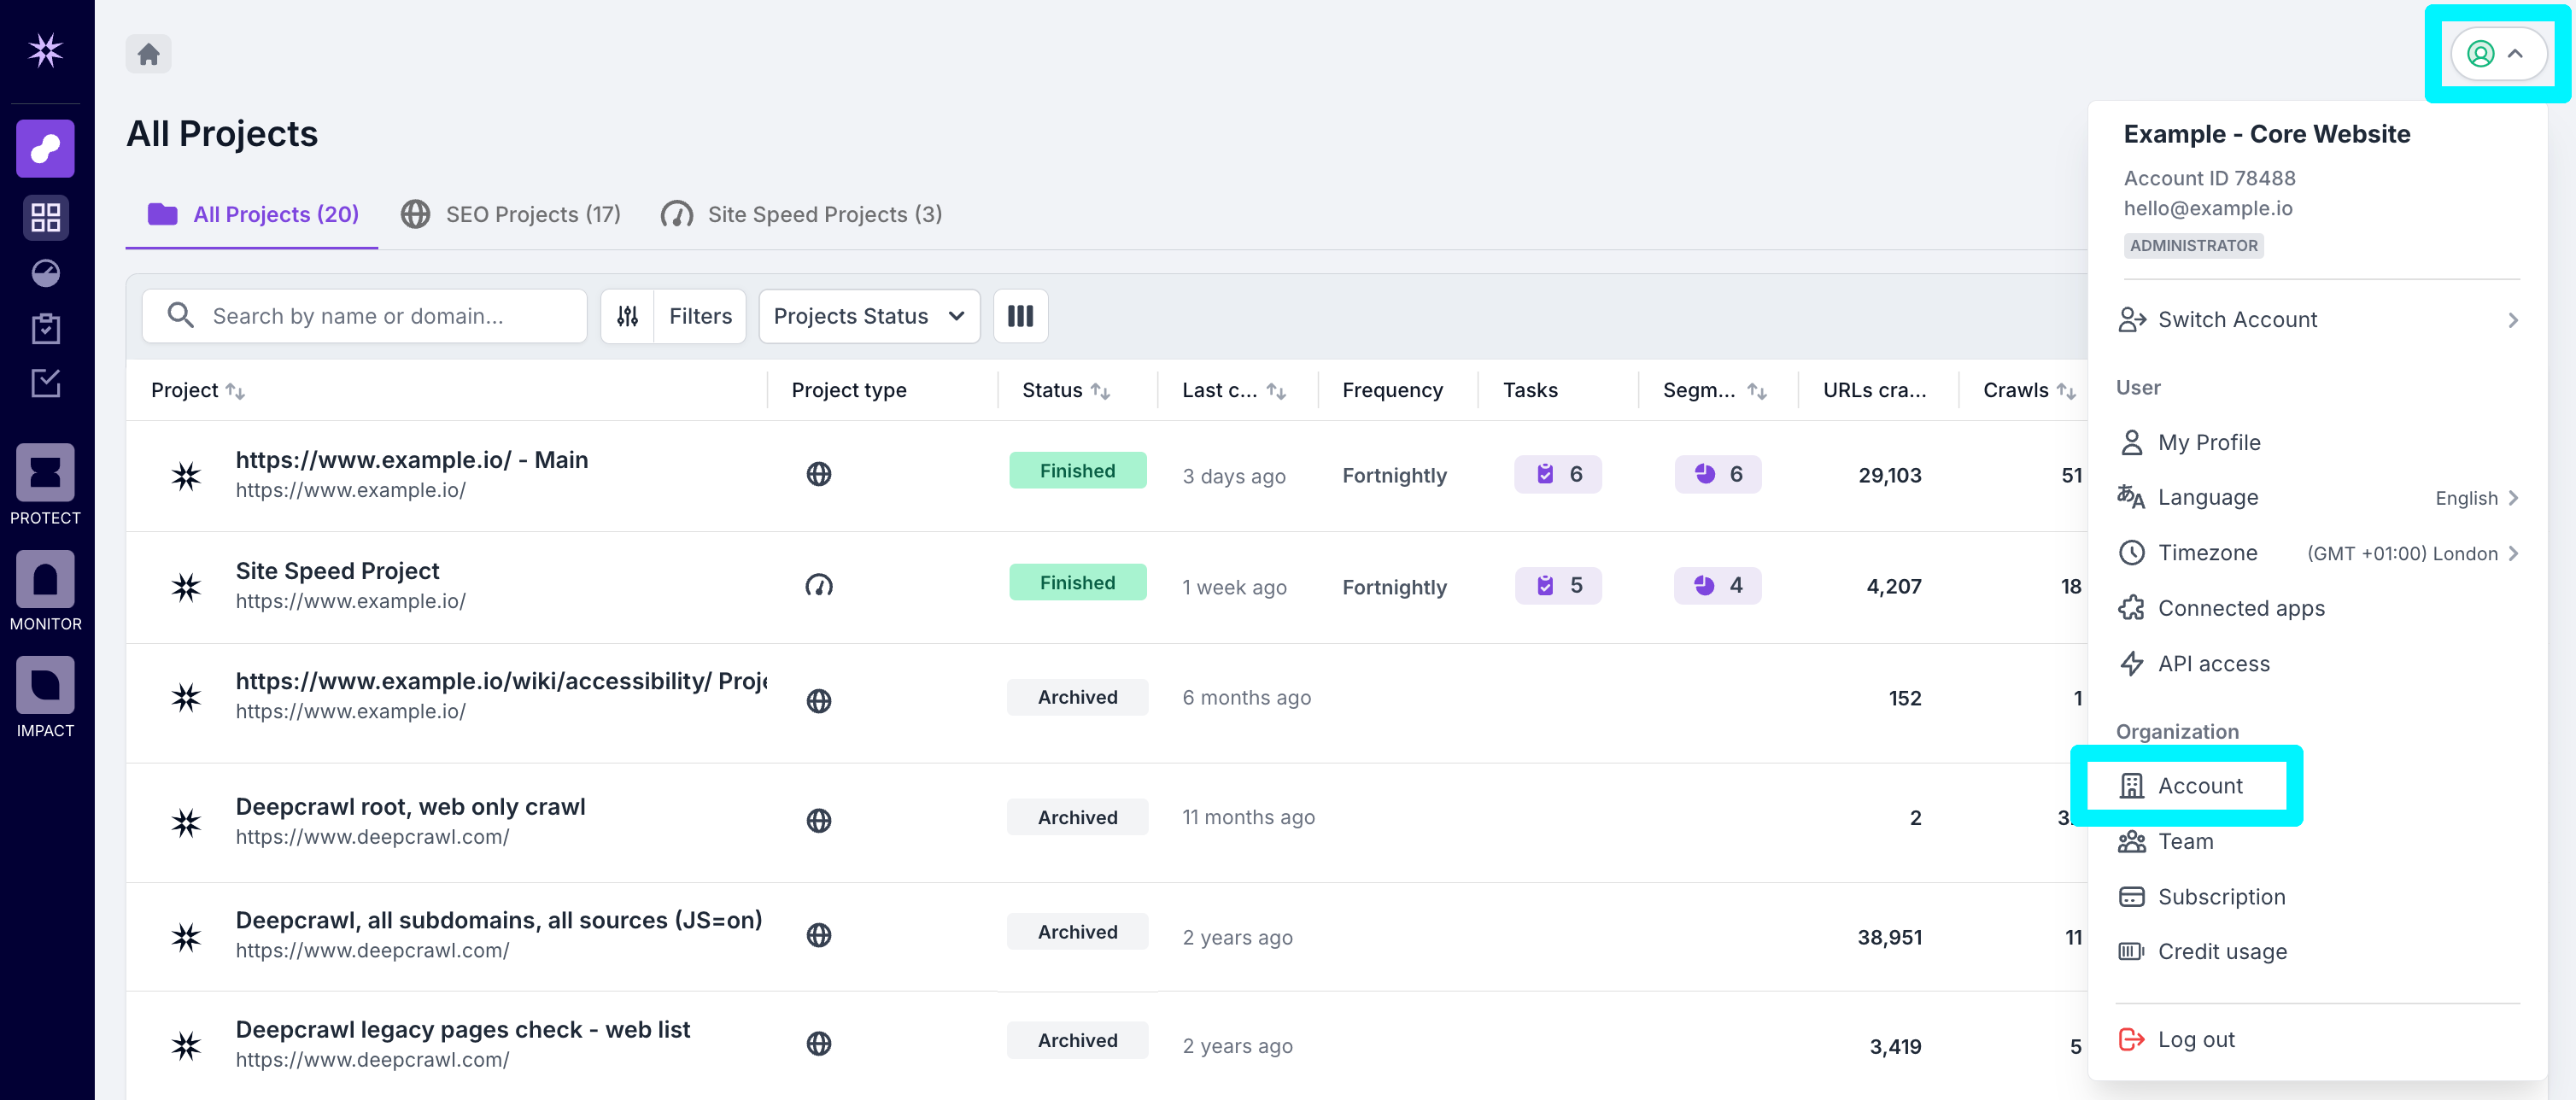2576x1100 pixels.
Task: Click the filter sliders icon button
Action: tap(627, 316)
